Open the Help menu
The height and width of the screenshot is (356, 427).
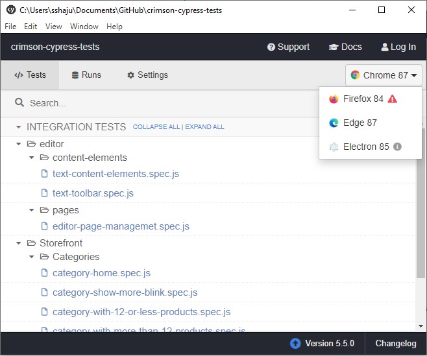114,27
